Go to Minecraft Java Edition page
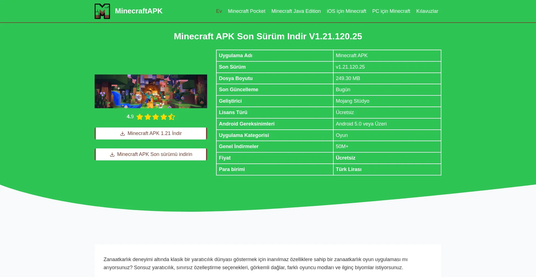The height and width of the screenshot is (277, 536). coord(296,11)
